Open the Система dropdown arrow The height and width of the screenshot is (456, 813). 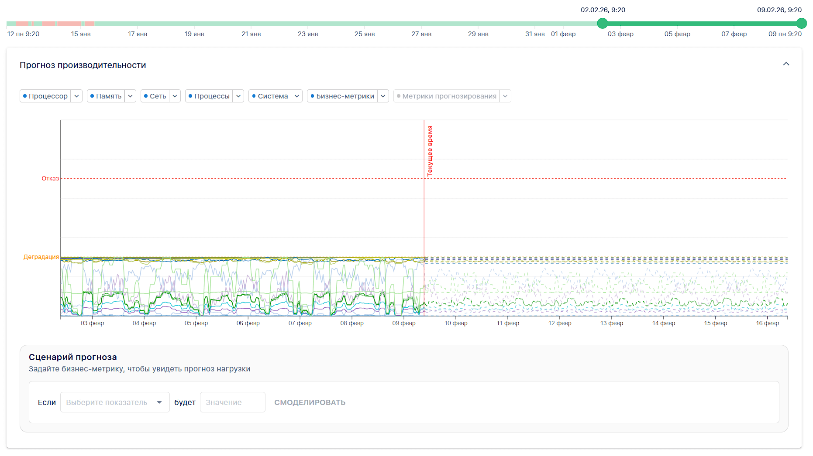pyautogui.click(x=297, y=96)
